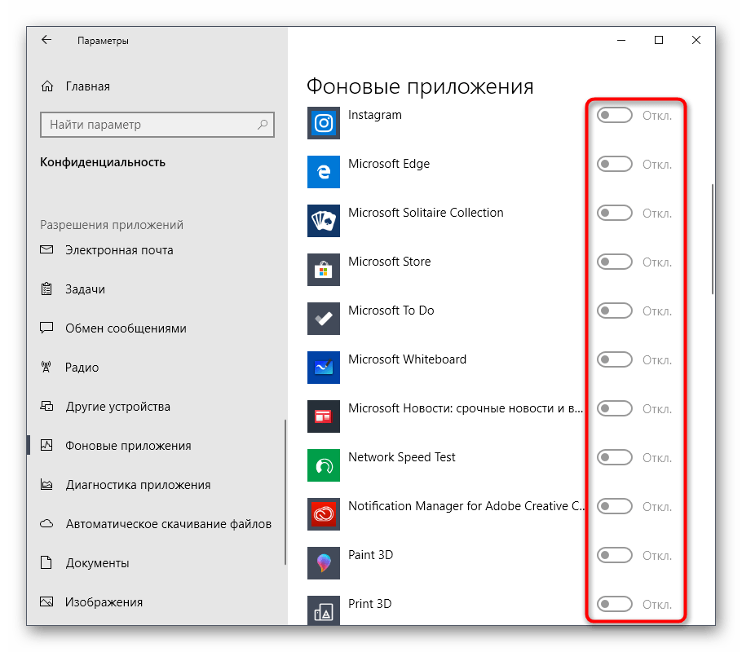Click the Microsoft Whiteboard icon
742x652 pixels.
[323, 368]
